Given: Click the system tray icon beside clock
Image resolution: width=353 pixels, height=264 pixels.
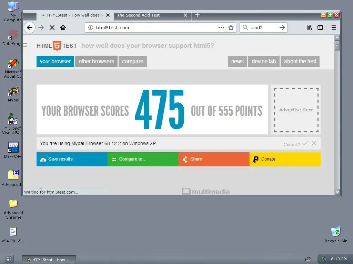Looking at the screenshot, I should [324, 259].
